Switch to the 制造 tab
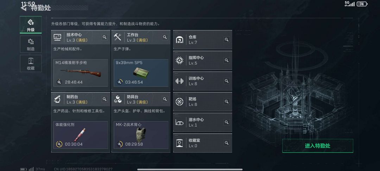Screen dimensions: 380x171 tap(31, 44)
